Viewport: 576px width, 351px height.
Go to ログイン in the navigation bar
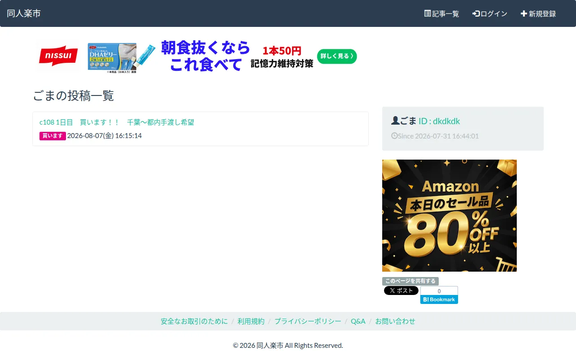(x=490, y=13)
